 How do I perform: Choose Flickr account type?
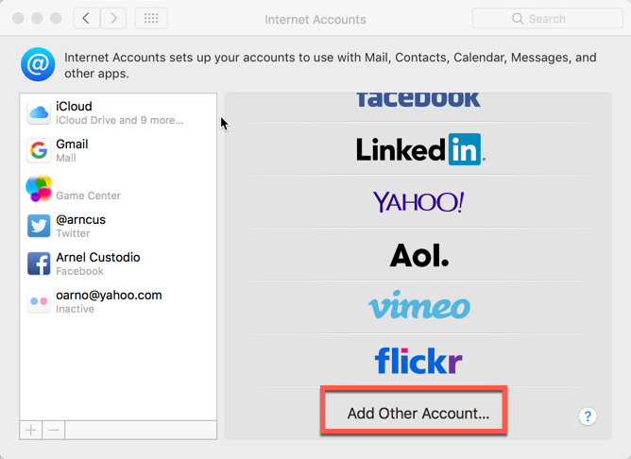(419, 360)
